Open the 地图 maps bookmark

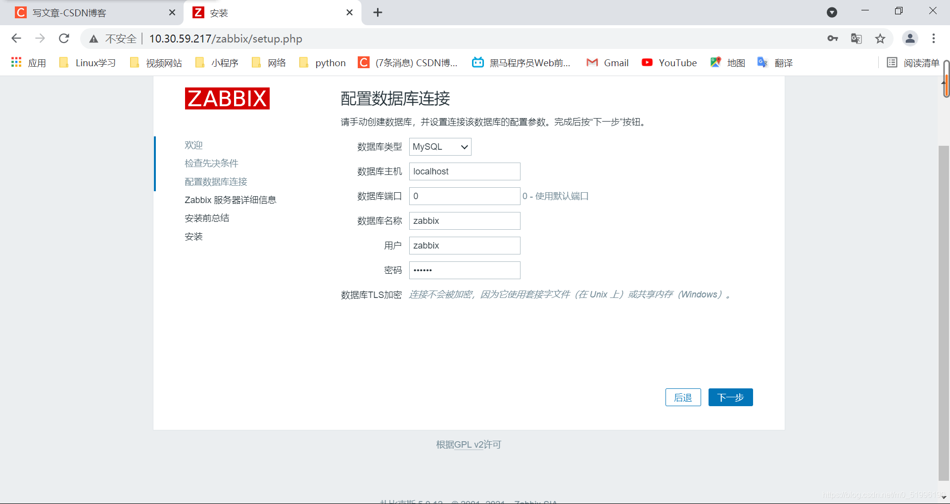pyautogui.click(x=727, y=63)
